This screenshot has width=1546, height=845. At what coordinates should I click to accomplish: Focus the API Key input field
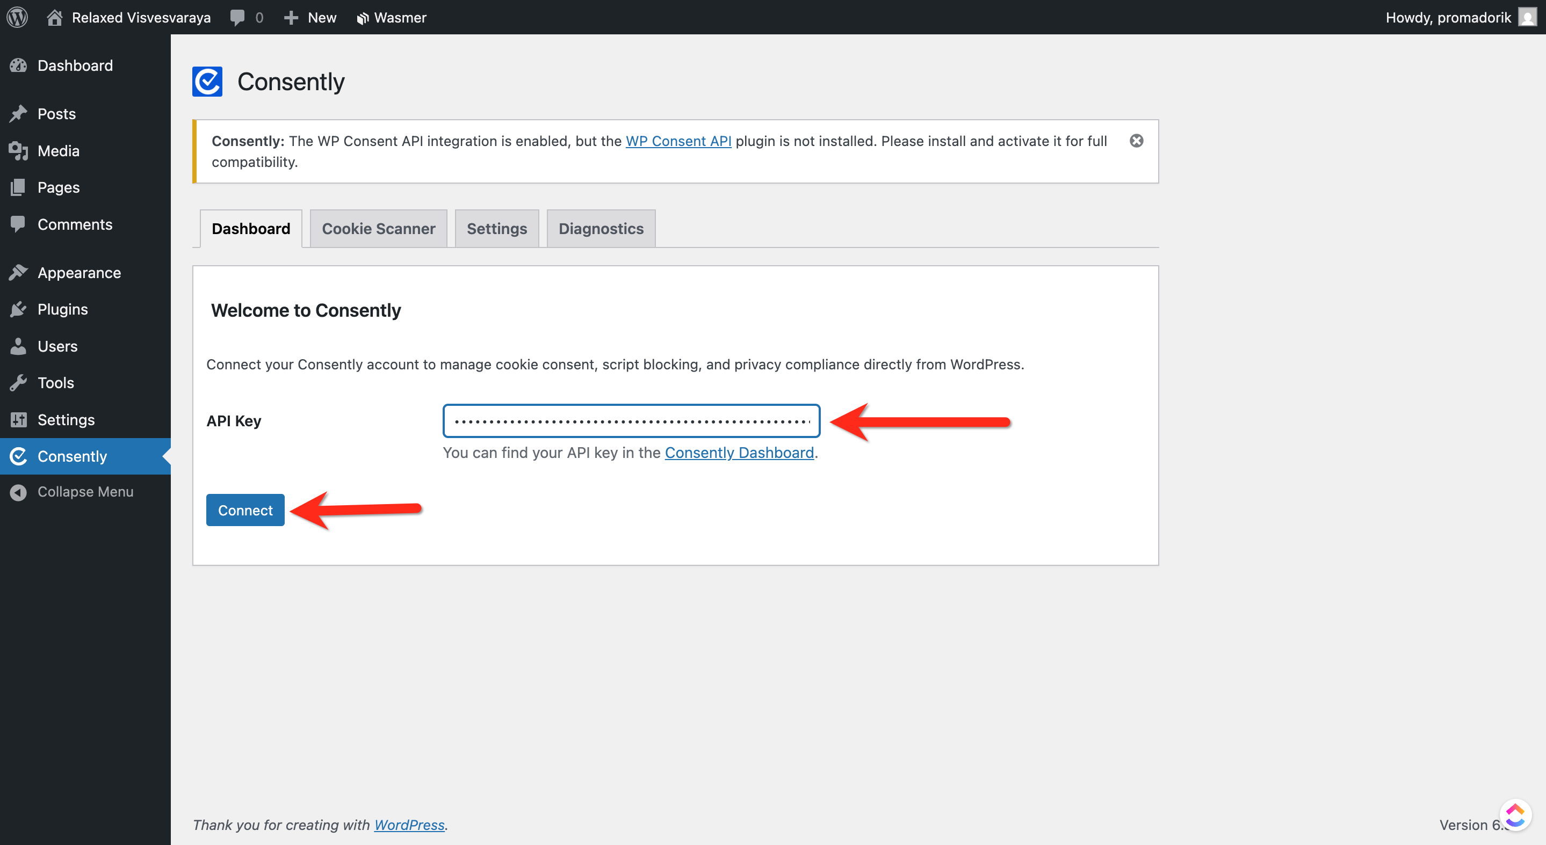pyautogui.click(x=631, y=421)
